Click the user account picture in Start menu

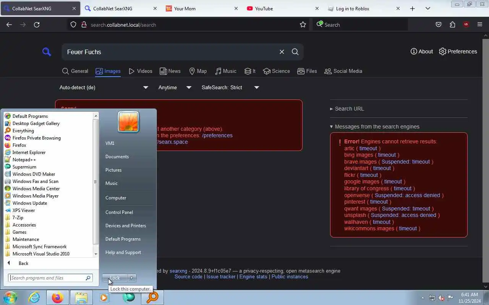128,122
